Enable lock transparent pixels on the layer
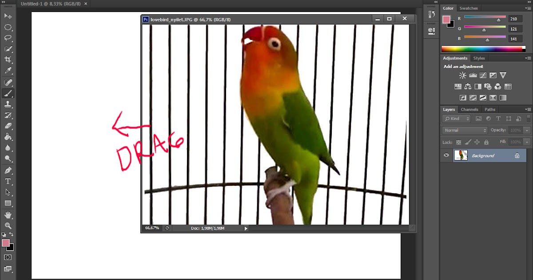Image resolution: width=533 pixels, height=280 pixels. pyautogui.click(x=457, y=142)
